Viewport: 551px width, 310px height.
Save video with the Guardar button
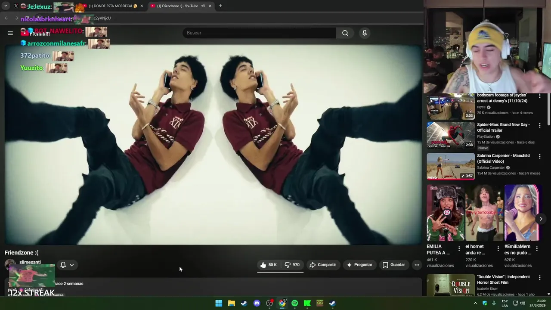click(x=394, y=265)
